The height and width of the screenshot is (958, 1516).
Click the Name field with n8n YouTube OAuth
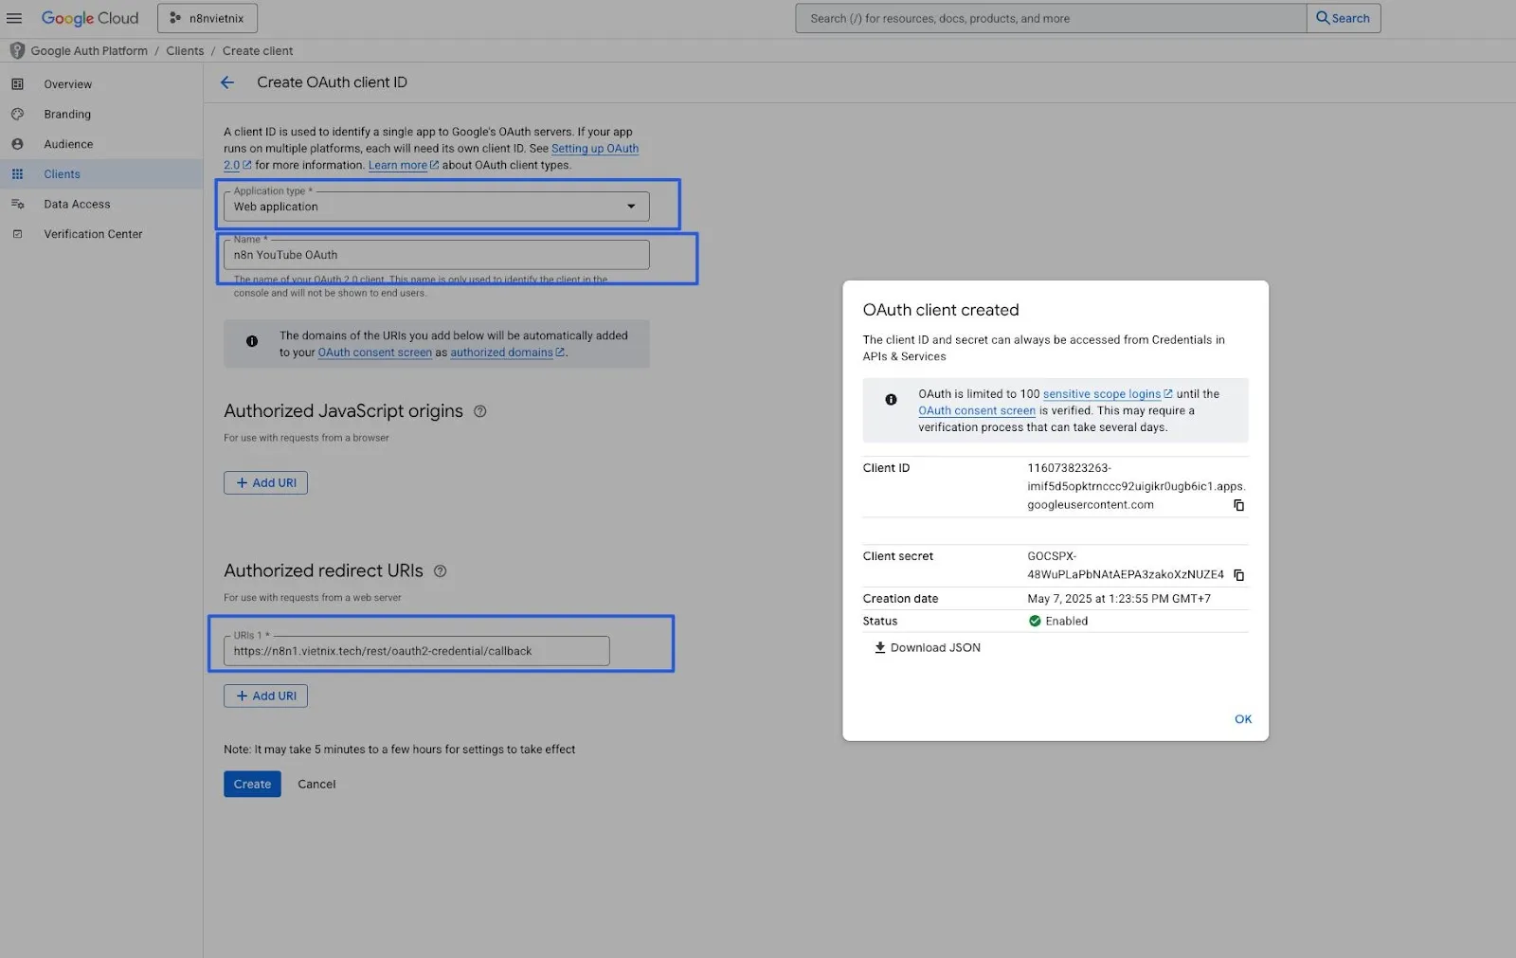436,255
